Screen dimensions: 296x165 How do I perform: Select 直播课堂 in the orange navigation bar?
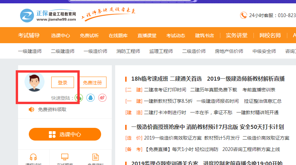pyautogui.click(x=147, y=35)
